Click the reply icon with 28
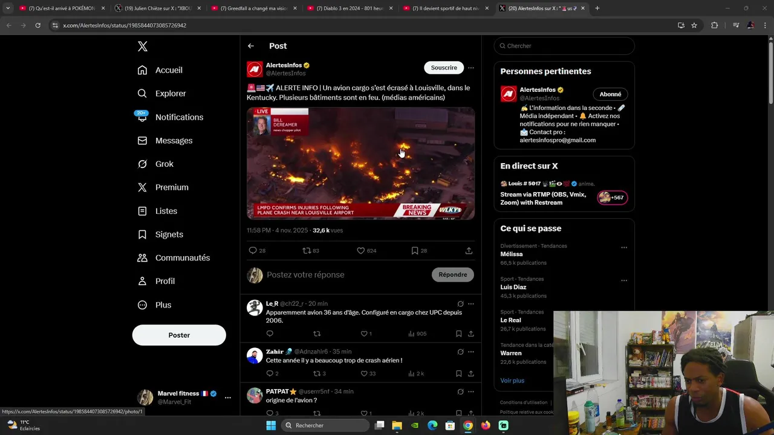774x435 pixels. (x=253, y=250)
